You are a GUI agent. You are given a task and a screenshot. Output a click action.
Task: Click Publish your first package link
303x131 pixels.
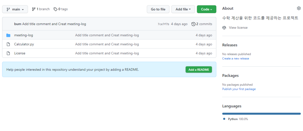(x=239, y=89)
